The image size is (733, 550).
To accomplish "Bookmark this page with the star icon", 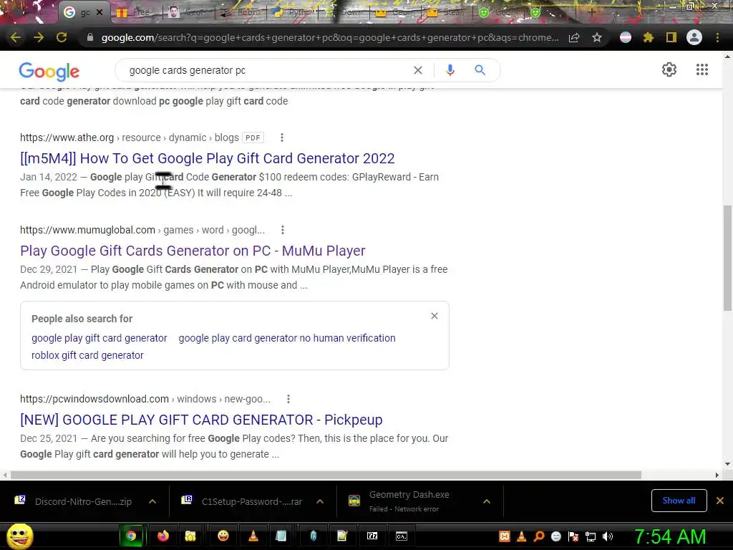I will (x=596, y=37).
